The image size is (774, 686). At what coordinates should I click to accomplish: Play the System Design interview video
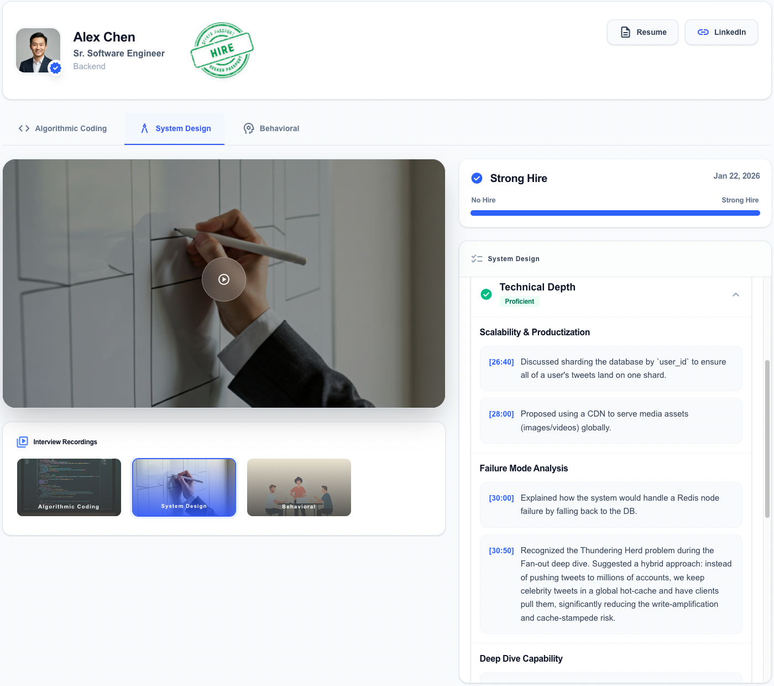pos(223,279)
